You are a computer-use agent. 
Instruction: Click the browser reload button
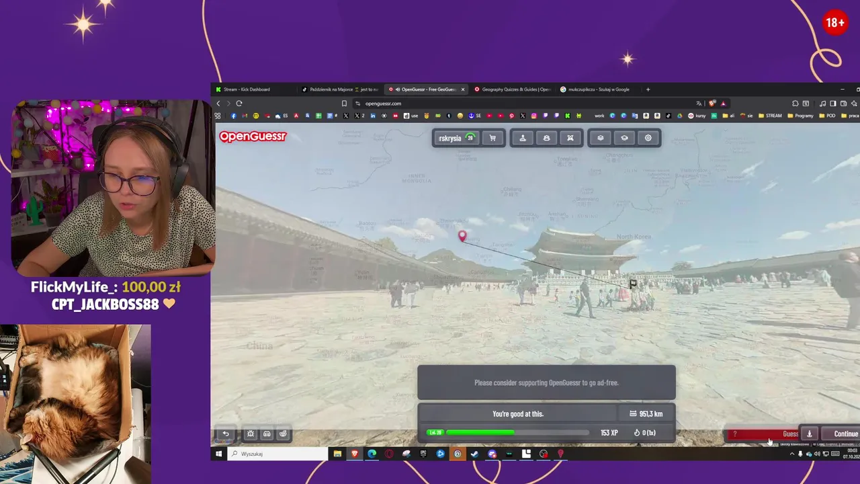coord(239,104)
